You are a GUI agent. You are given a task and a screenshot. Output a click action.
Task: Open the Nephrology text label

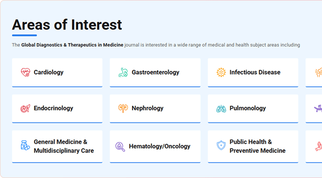pyautogui.click(x=147, y=108)
